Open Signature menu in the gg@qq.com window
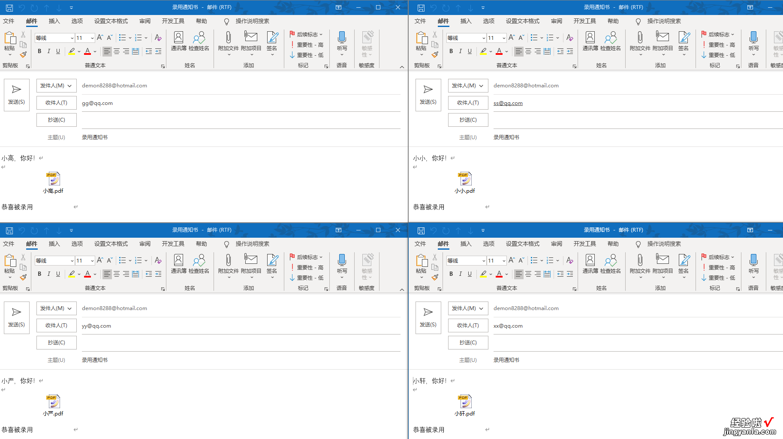 (272, 43)
